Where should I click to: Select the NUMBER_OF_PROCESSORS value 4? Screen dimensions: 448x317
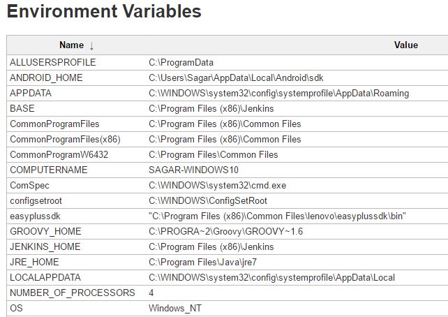tap(151, 293)
